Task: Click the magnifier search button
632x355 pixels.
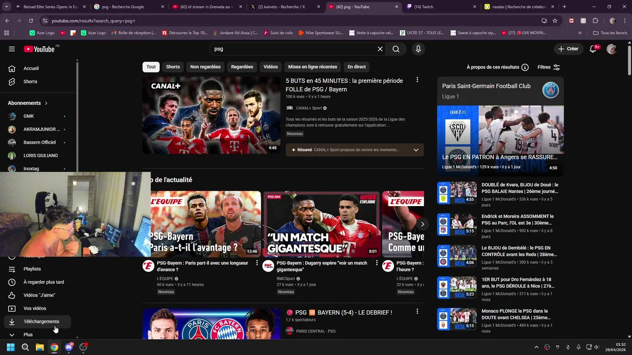Action: [x=396, y=49]
